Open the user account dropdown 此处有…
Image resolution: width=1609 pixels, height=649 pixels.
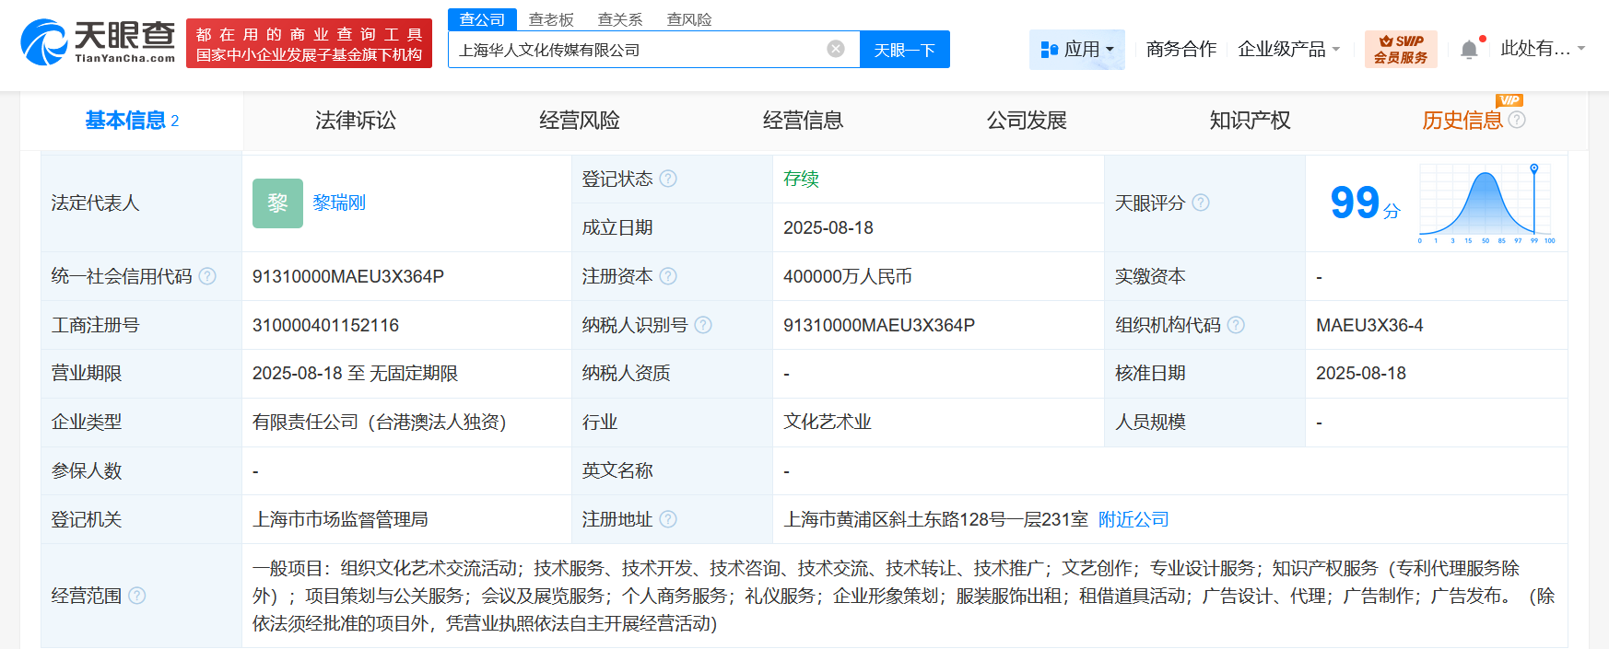pos(1542,49)
